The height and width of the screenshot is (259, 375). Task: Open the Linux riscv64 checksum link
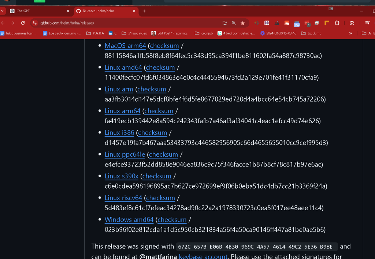point(160,198)
